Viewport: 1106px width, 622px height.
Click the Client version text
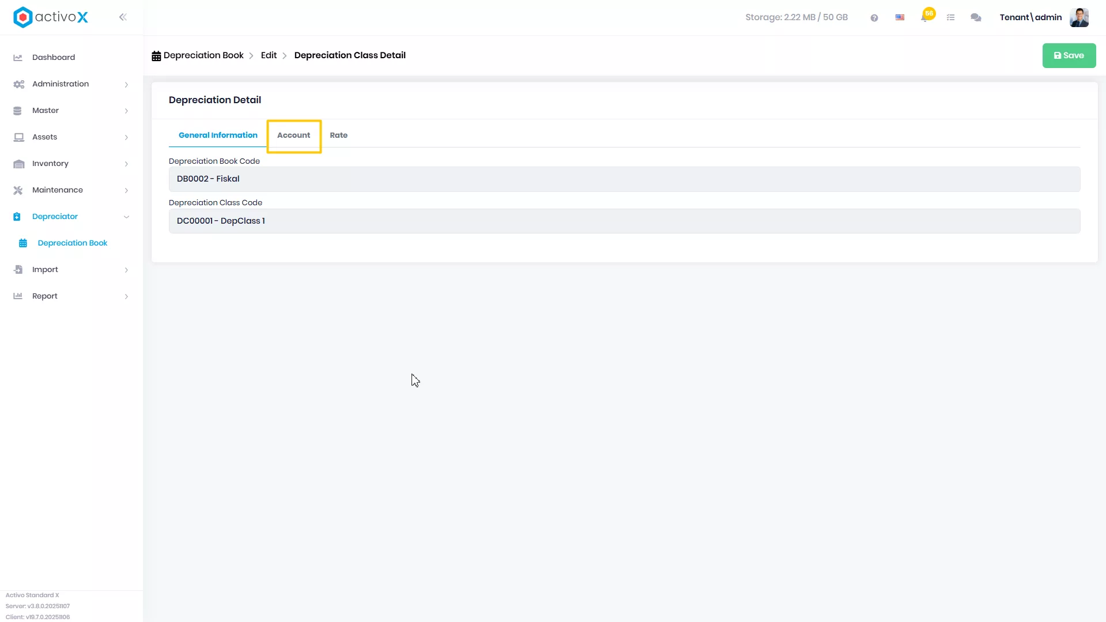[x=37, y=617]
